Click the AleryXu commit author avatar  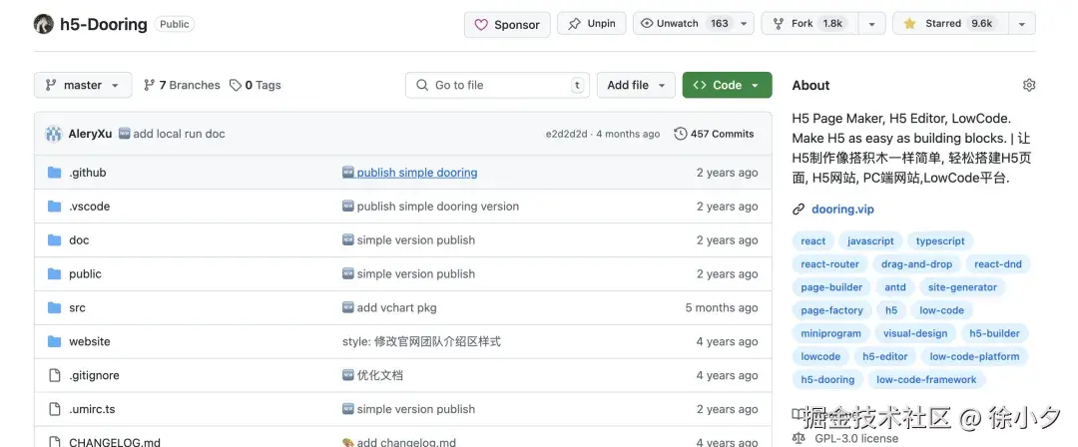tap(53, 134)
